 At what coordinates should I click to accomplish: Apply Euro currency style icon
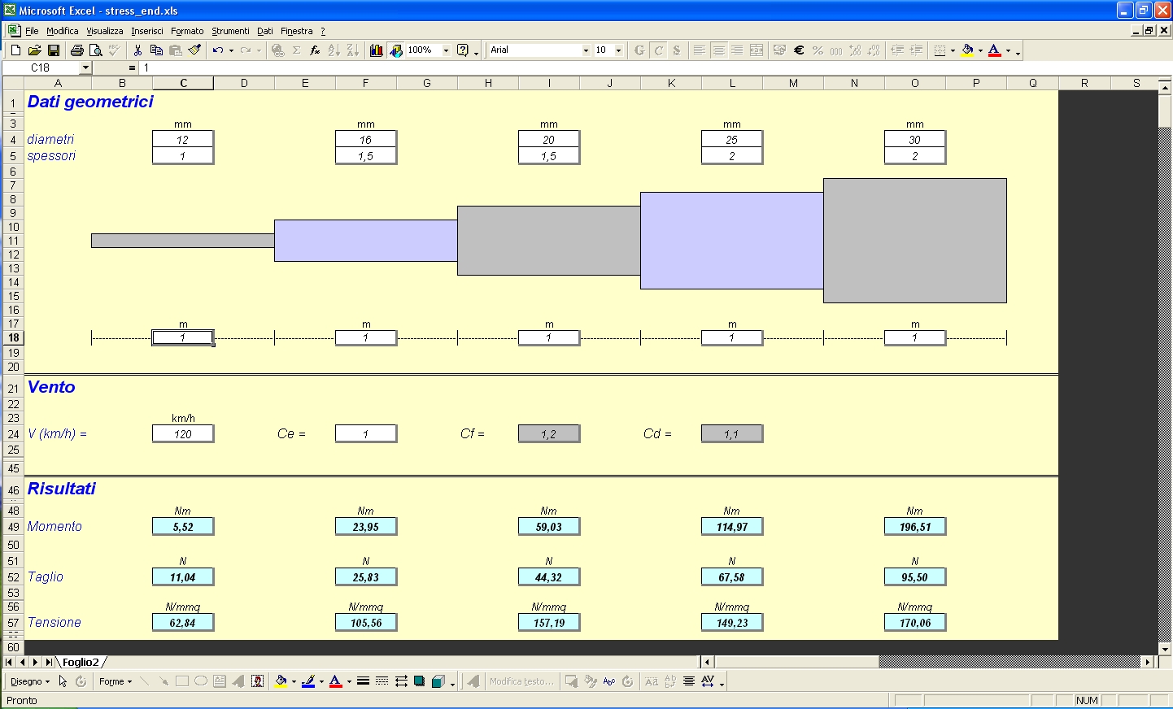(x=799, y=50)
